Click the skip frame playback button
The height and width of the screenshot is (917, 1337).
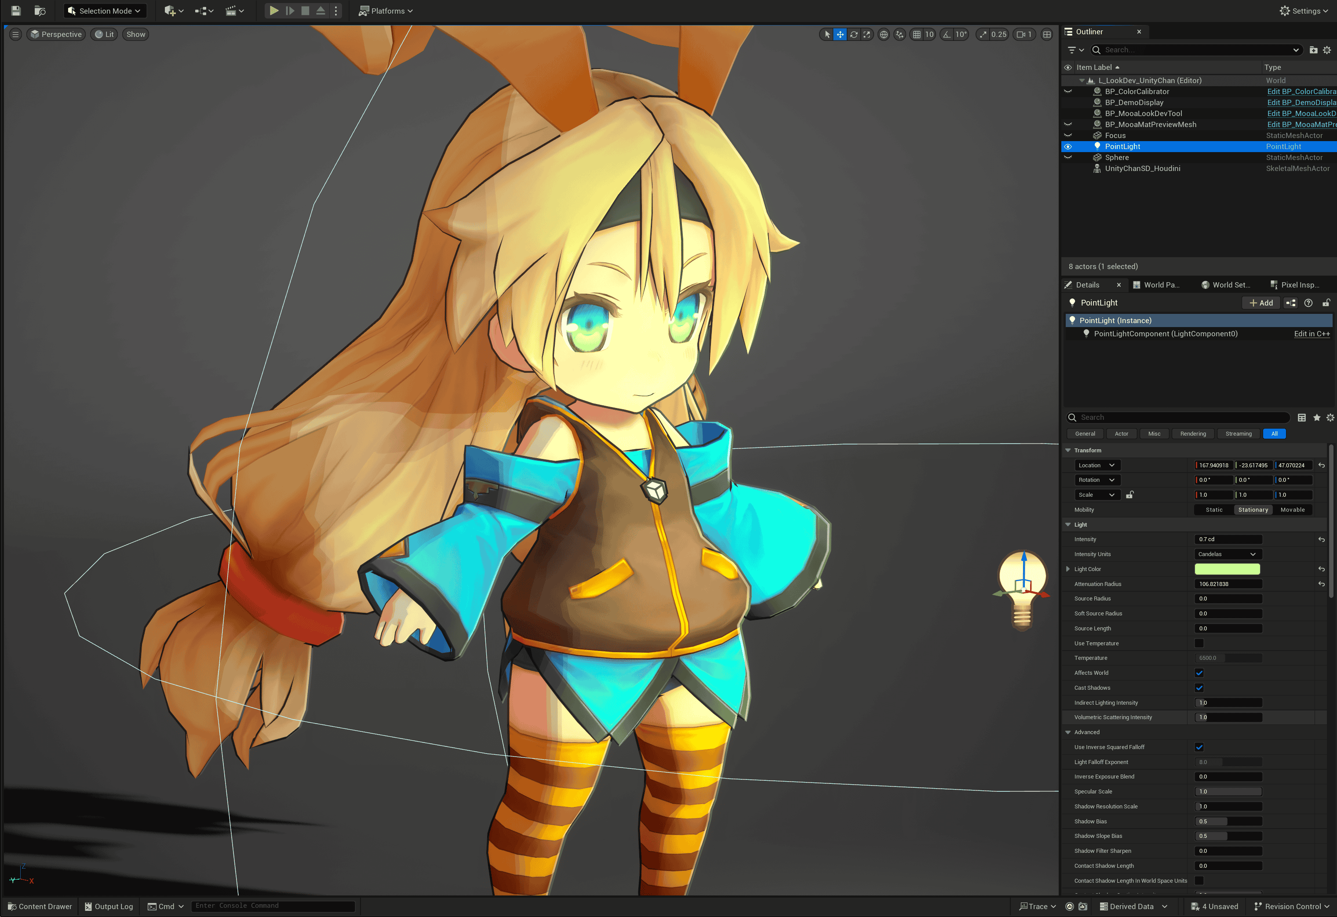point(290,11)
